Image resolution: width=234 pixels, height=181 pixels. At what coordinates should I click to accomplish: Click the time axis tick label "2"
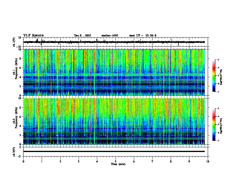[x=60, y=161]
